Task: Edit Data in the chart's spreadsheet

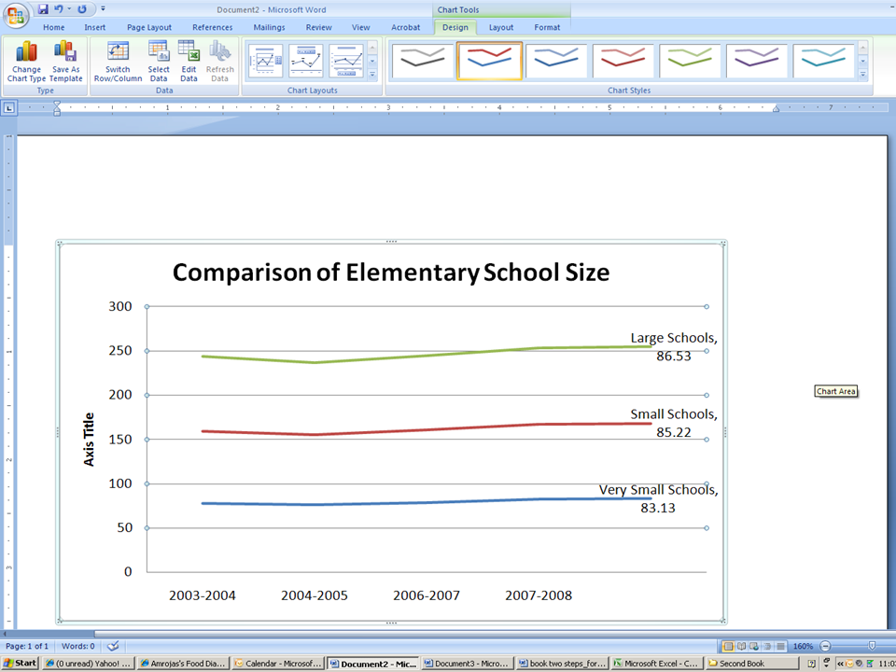Action: (189, 62)
